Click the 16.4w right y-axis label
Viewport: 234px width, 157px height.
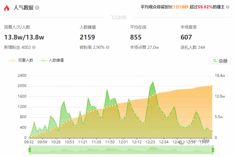[x=220, y=76]
